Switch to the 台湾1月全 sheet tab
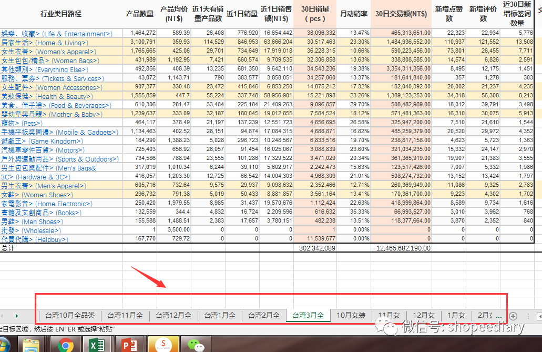The height and width of the screenshot is (352, 542). coord(220,315)
